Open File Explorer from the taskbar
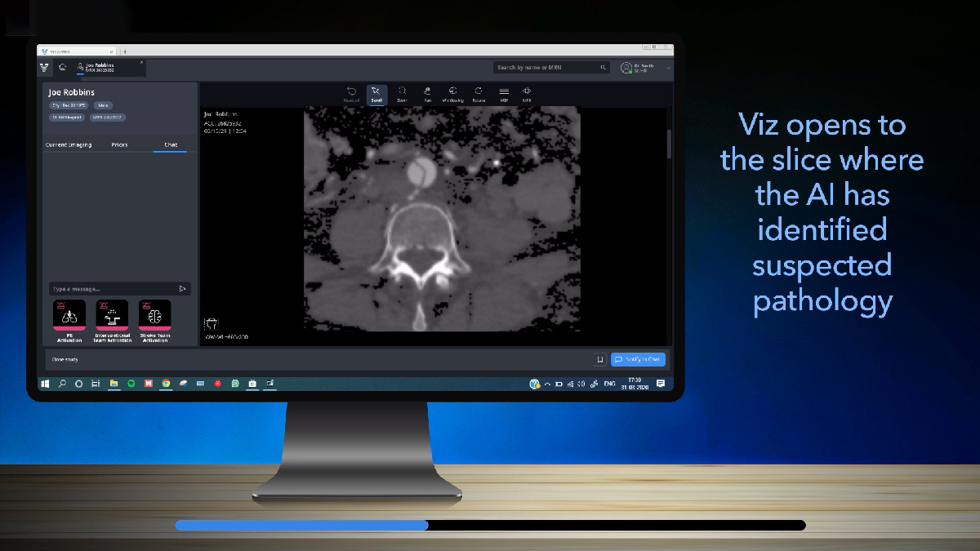 [114, 383]
